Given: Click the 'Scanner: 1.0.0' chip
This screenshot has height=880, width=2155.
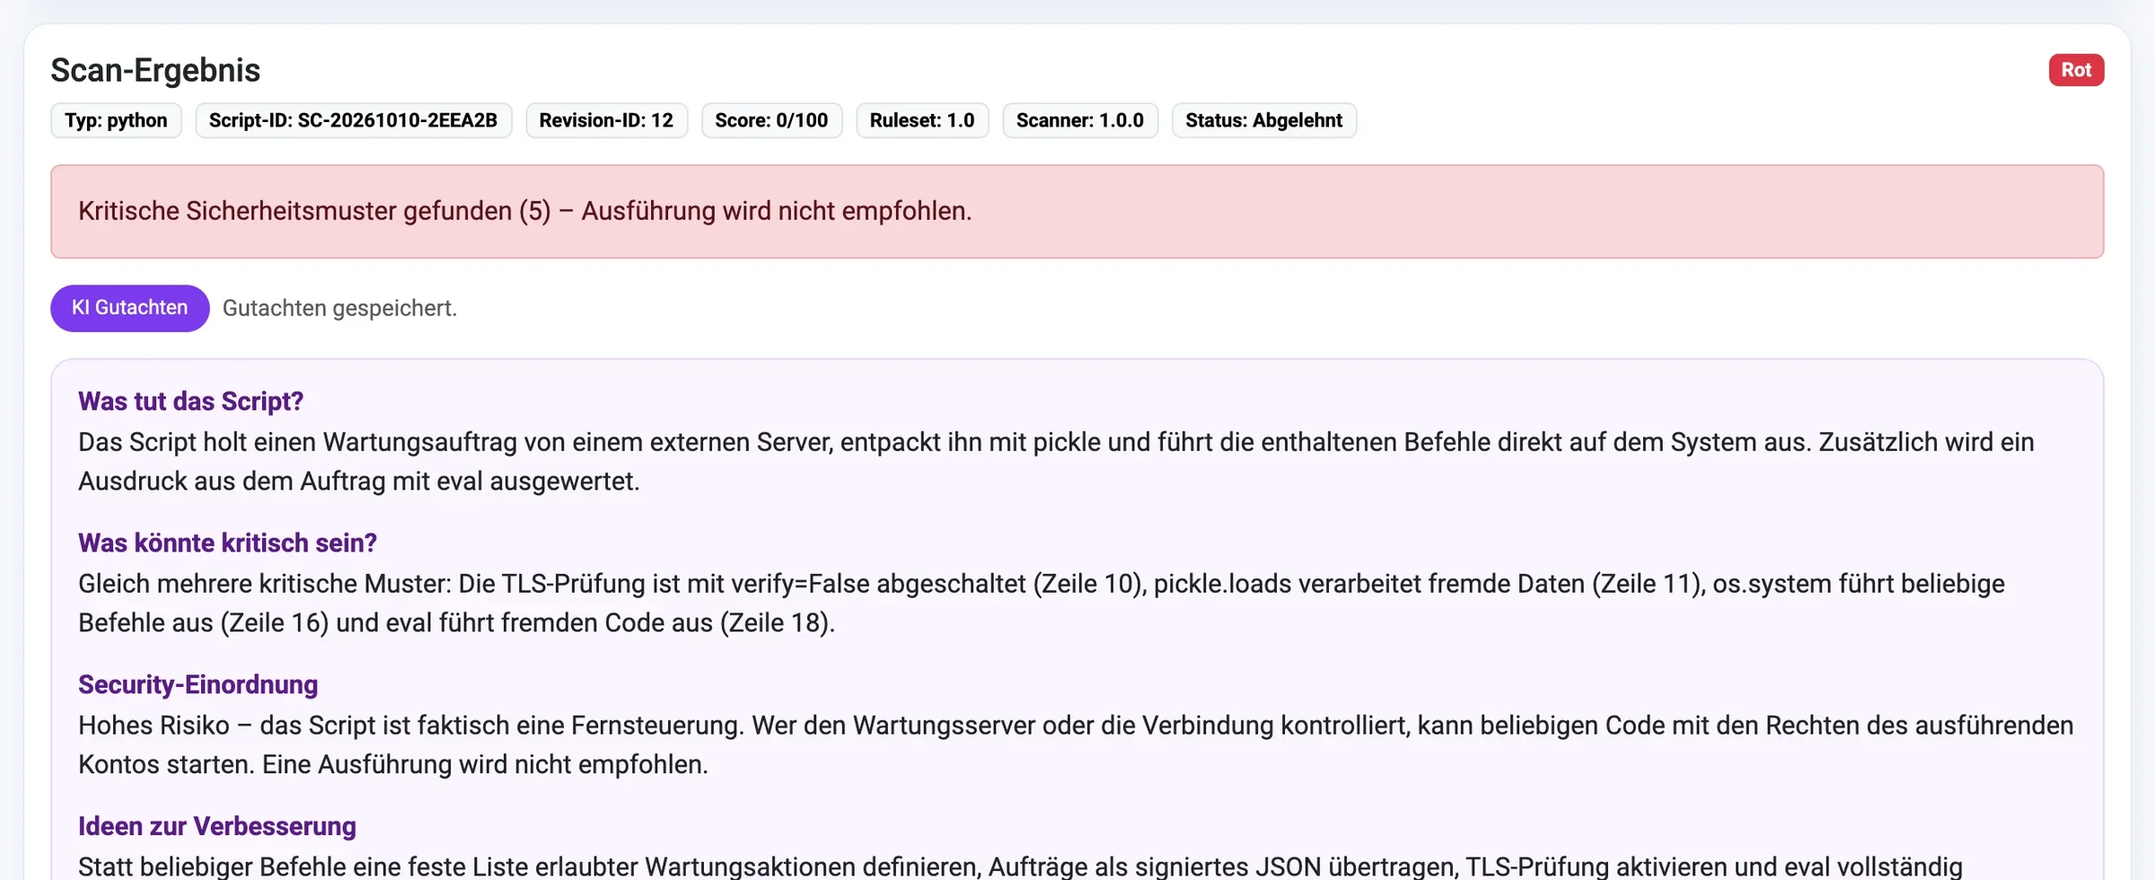Looking at the screenshot, I should [x=1080, y=120].
